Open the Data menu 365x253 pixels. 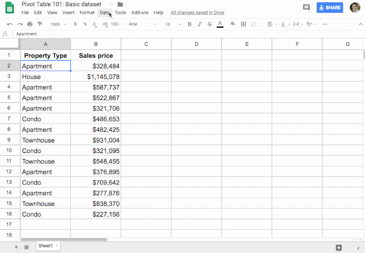[105, 12]
